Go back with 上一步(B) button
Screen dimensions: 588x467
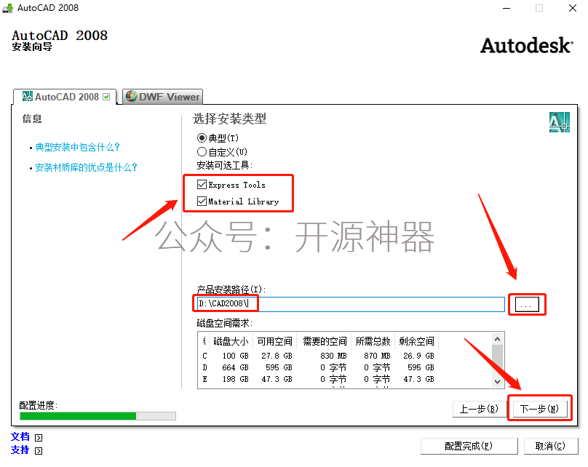pos(479,409)
